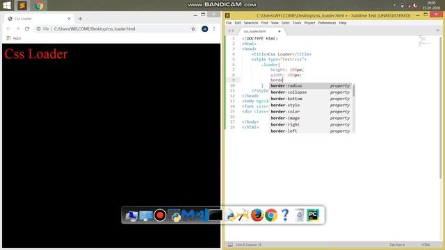
Task: Go to next tab arrow in Sublime
Action: click(234, 31)
